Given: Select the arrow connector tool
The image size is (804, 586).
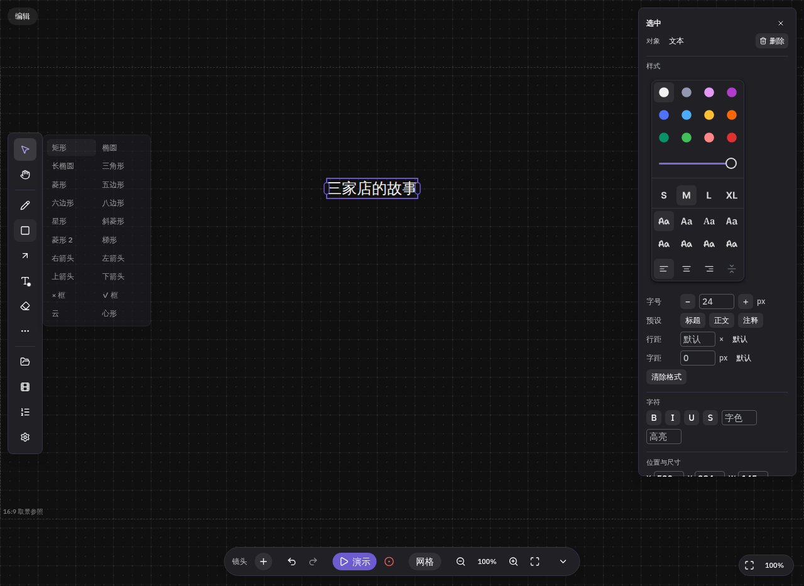Looking at the screenshot, I should tap(25, 256).
